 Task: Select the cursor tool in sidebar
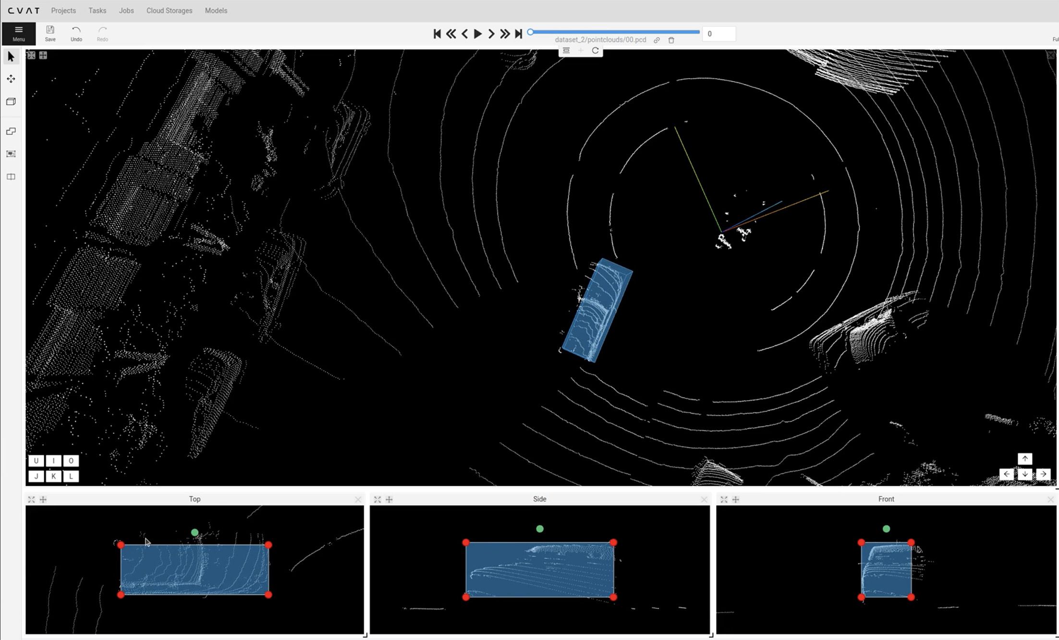click(11, 57)
